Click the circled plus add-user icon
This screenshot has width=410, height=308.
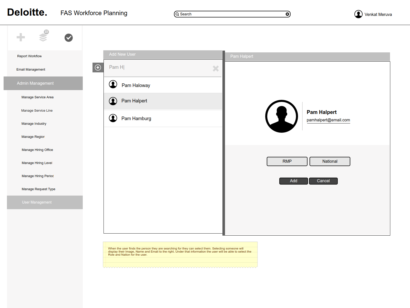point(98,68)
